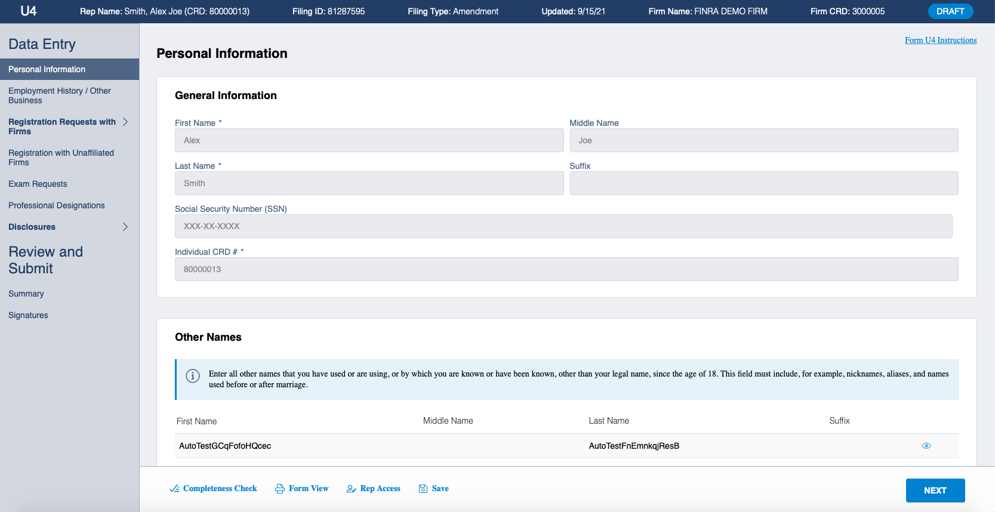This screenshot has height=512, width=995.
Task: Click the Completeness Check checkmark icon
Action: pos(174,489)
